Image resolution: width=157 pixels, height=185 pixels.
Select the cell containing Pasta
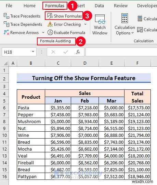coord(31,108)
